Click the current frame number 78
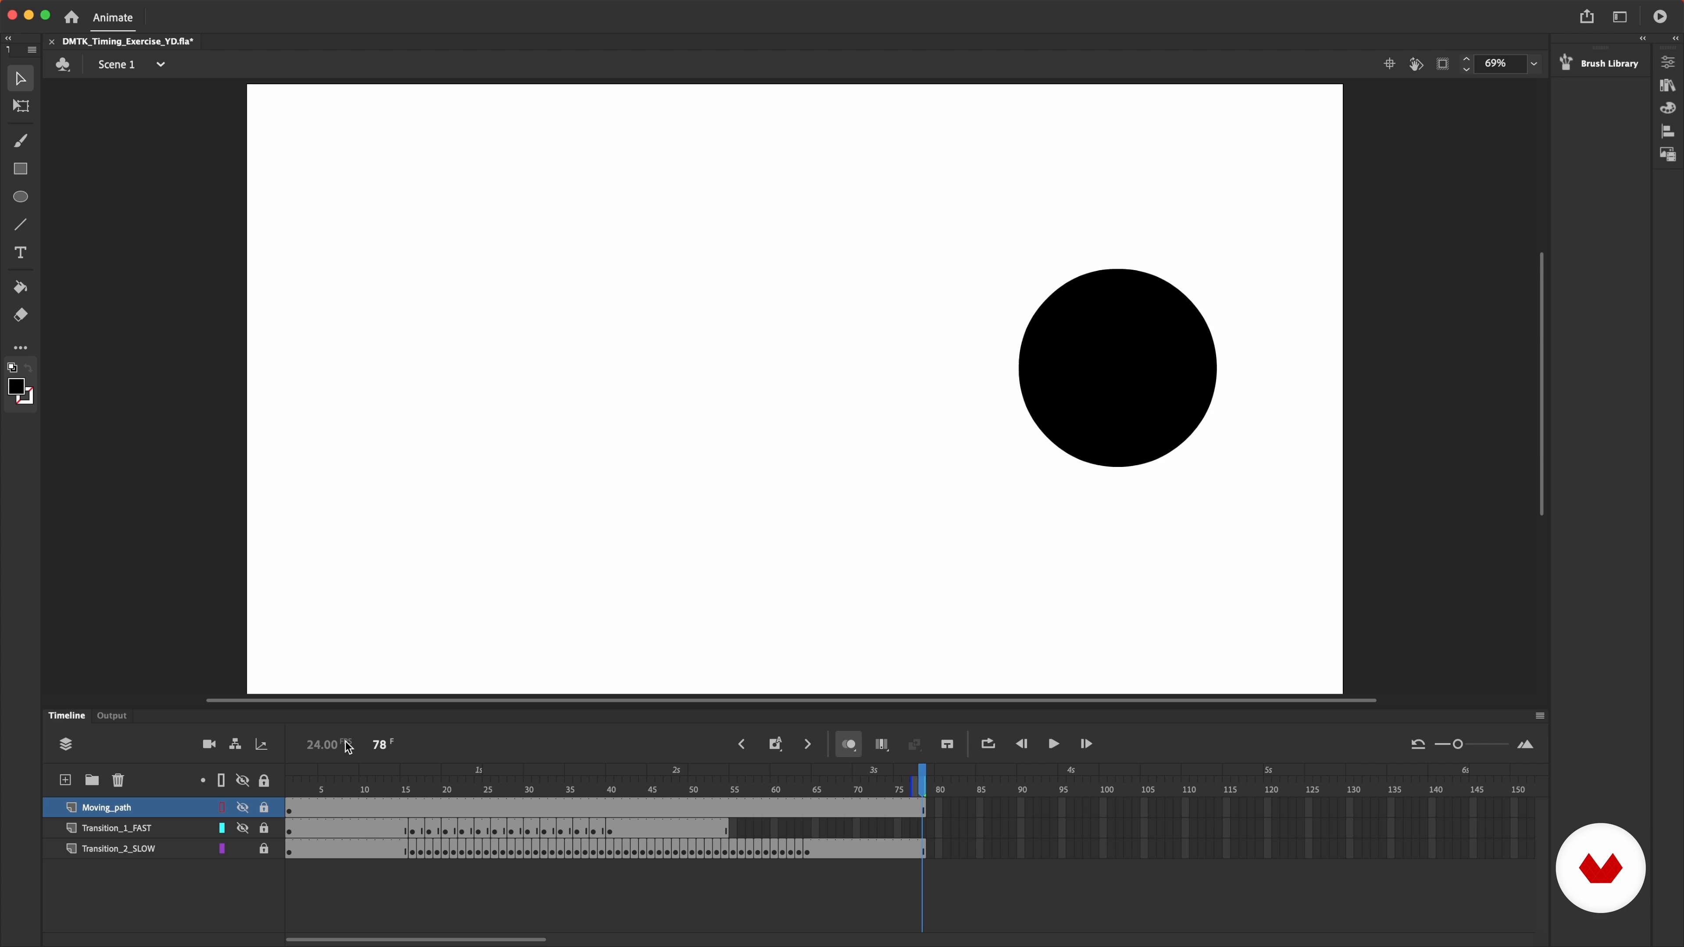The width and height of the screenshot is (1684, 947). tap(380, 744)
